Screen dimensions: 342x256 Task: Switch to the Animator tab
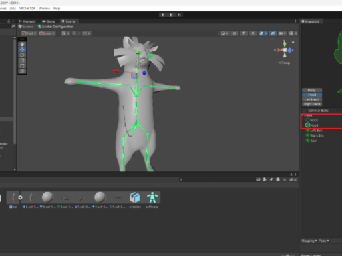(27, 21)
